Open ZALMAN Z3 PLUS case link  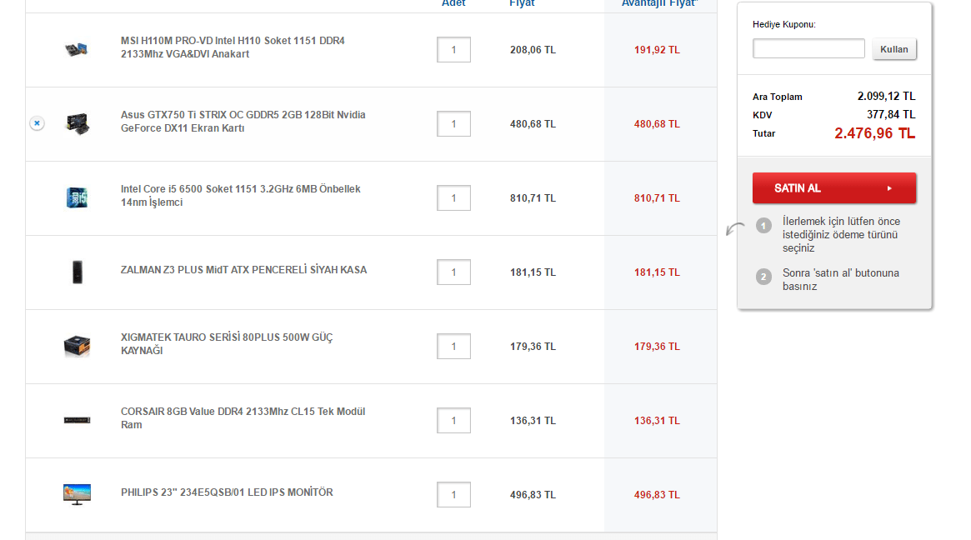243,270
